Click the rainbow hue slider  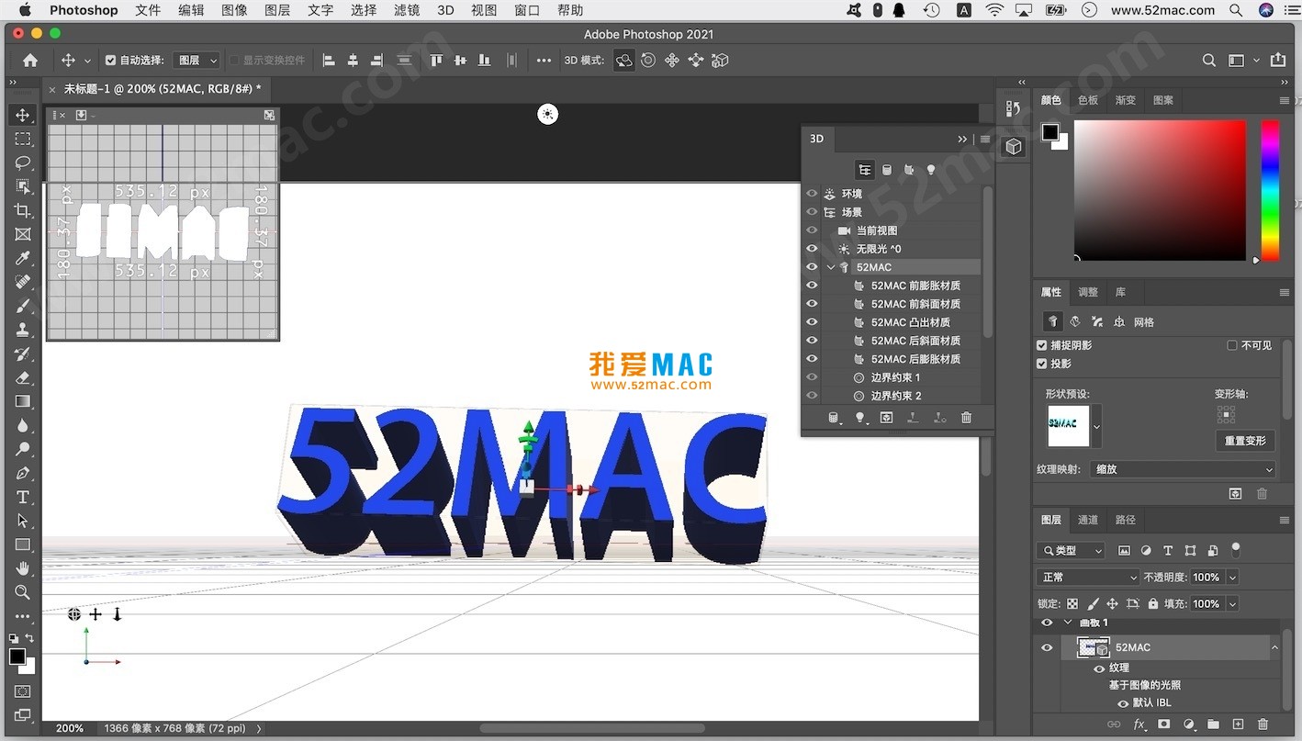click(1270, 191)
